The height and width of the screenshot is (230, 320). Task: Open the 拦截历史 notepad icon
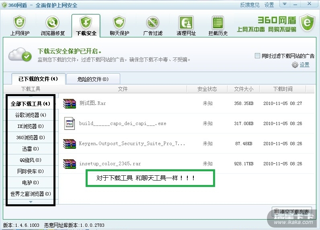pyautogui.click(x=218, y=23)
